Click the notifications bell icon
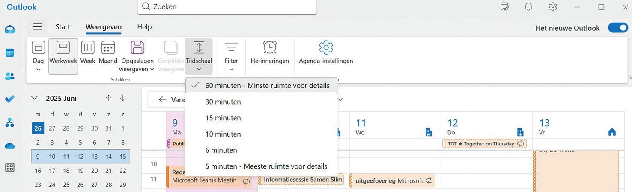632x192 pixels. pyautogui.click(x=528, y=7)
